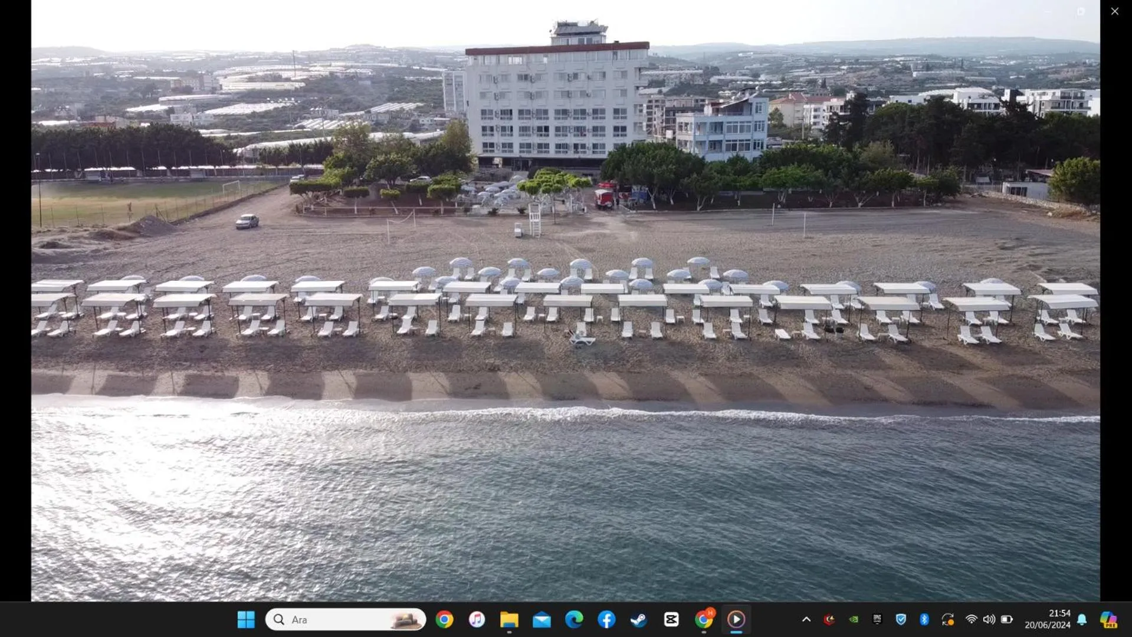
Task: Click the Epic Games tray icon
Action: [x=877, y=619]
